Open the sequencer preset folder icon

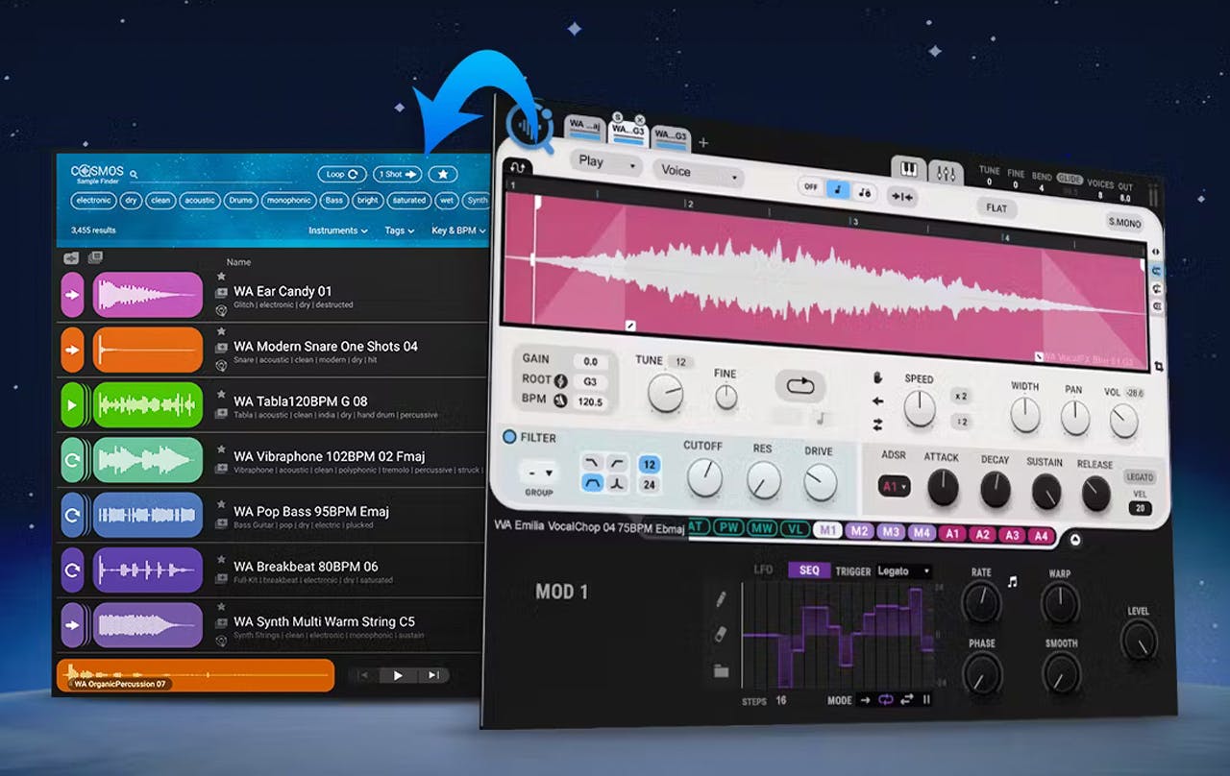[x=721, y=671]
